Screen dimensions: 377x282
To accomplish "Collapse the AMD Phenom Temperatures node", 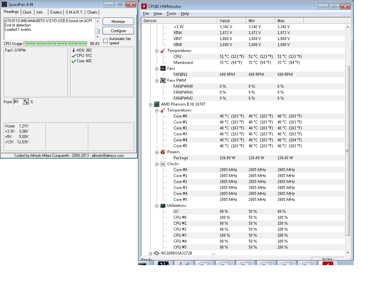I will point(157,111).
